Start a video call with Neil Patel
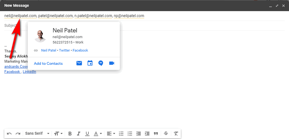Viewport: 289px width, 139px height. pyautogui.click(x=112, y=63)
